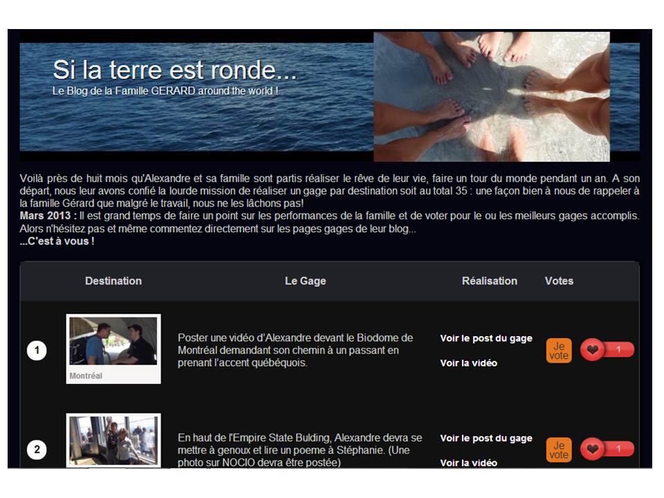Click the red vote count for Montréal
This screenshot has width=664, height=498.
click(x=618, y=350)
